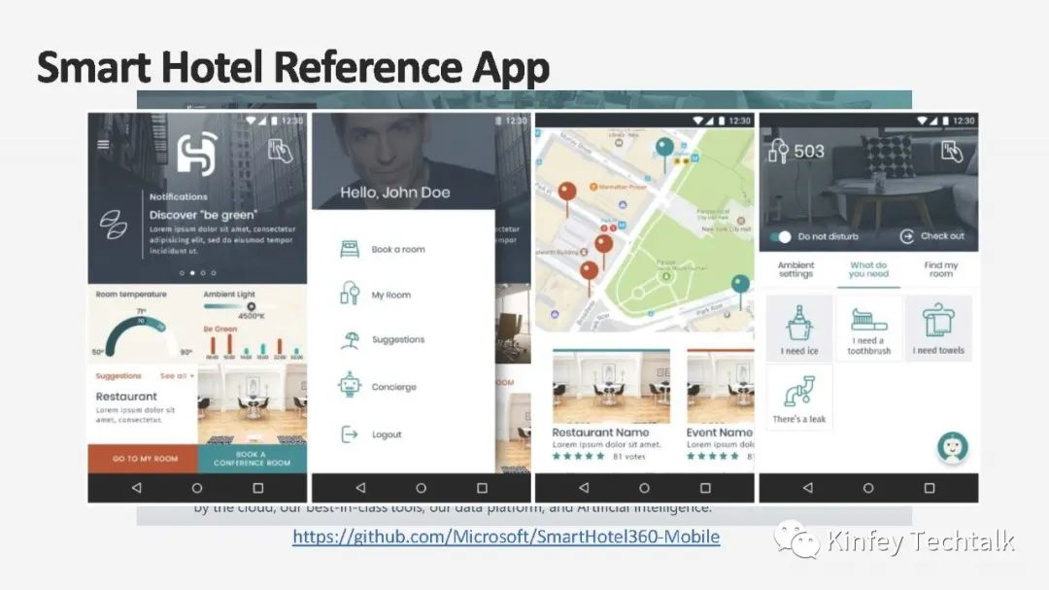Tap the SmartHotel logo on the home screen

click(197, 154)
